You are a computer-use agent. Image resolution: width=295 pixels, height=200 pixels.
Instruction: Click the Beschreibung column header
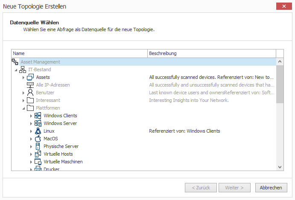tap(212, 53)
